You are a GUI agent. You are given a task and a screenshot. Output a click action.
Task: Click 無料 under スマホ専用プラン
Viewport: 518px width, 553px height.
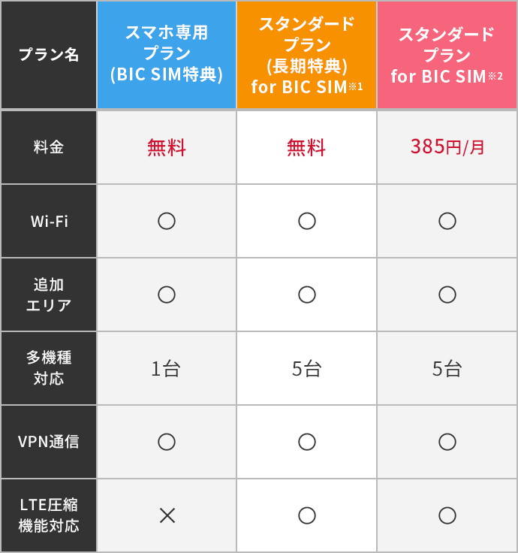click(x=167, y=147)
